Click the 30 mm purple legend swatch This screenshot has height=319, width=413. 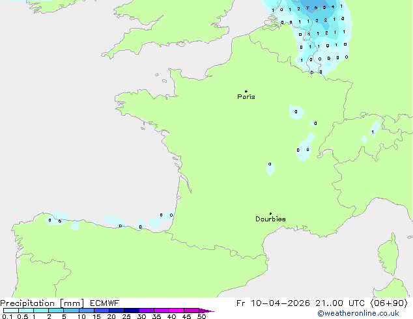[147, 311]
